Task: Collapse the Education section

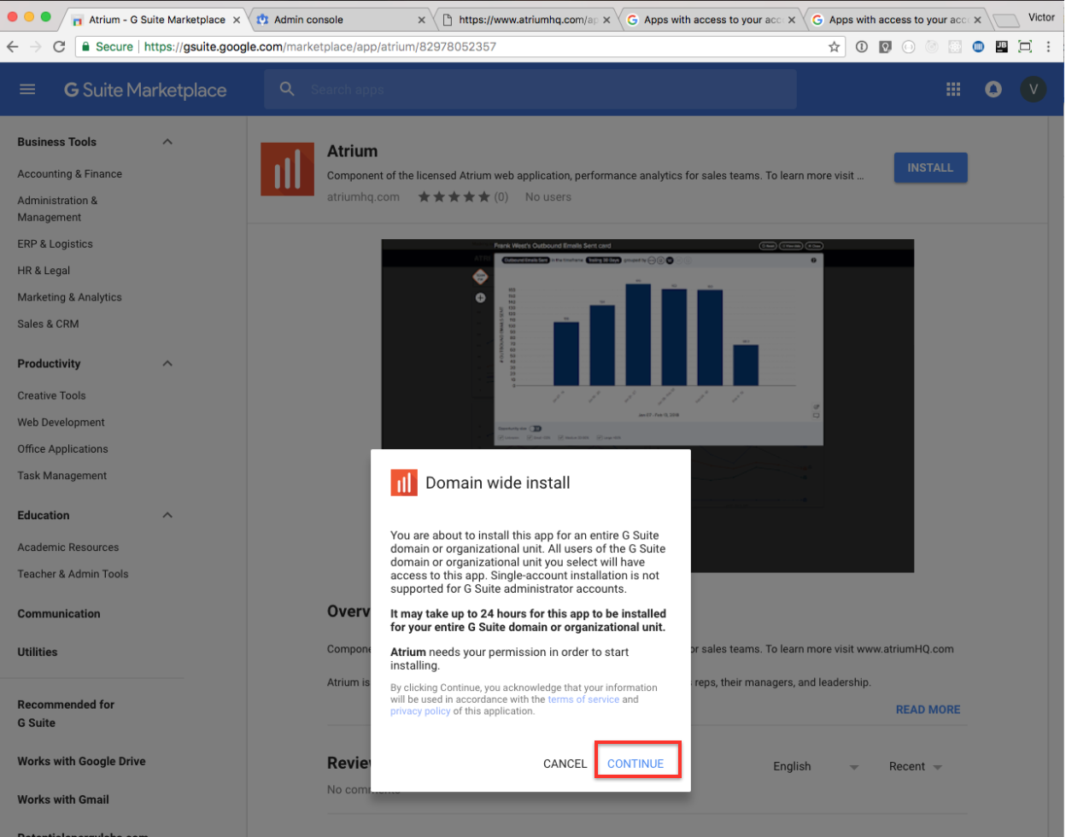Action: 167,515
